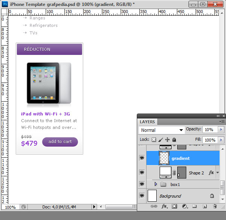Hide the Shape 2 layer

click(142, 172)
